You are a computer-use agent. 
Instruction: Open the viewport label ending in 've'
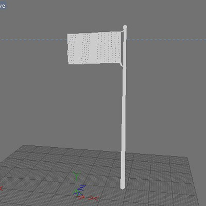coord(3,6)
